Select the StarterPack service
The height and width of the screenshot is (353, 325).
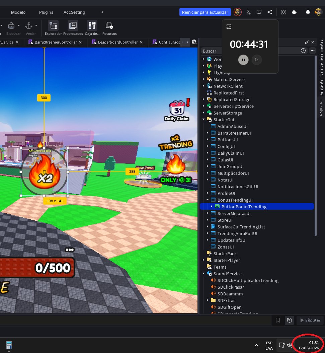pyautogui.click(x=225, y=254)
